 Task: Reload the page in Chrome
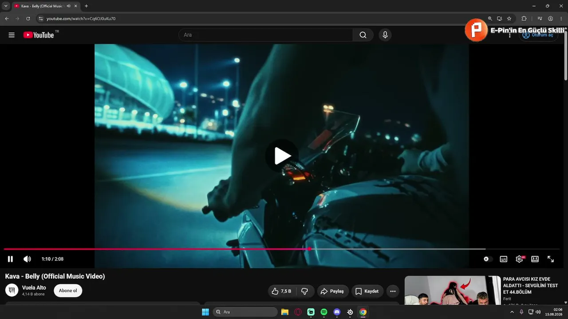click(x=28, y=19)
